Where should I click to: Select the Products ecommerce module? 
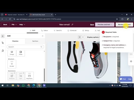[12, 76]
